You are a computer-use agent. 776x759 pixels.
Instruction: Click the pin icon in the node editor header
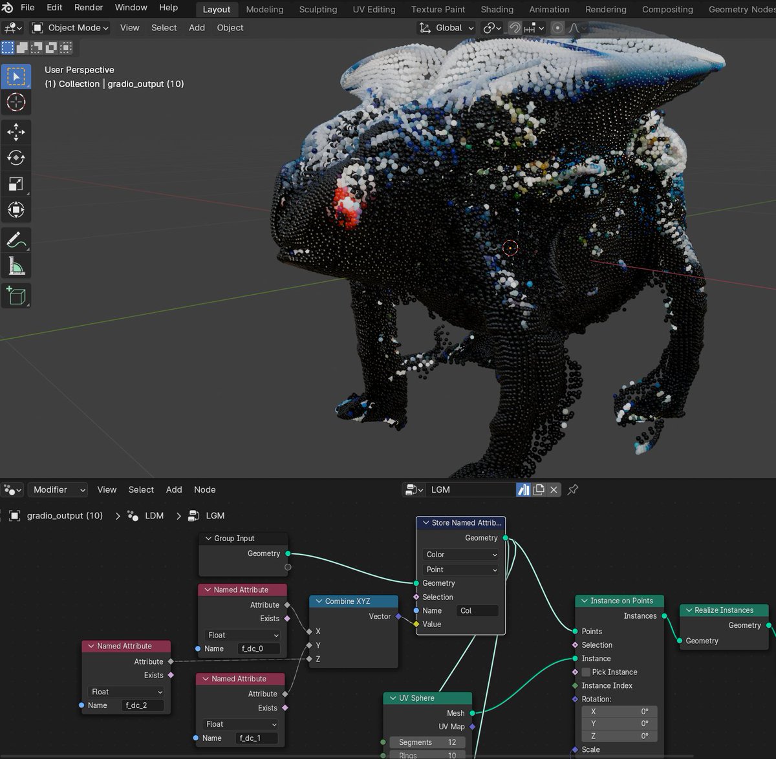tap(572, 489)
